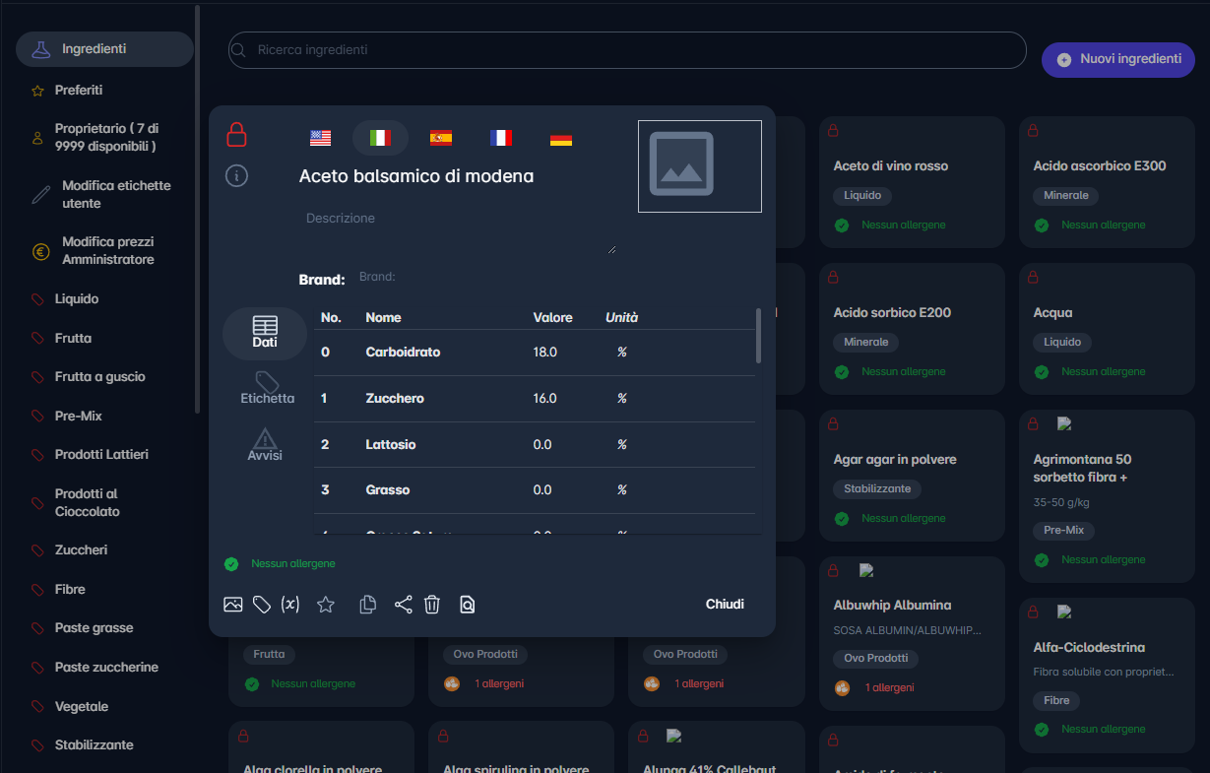
Task: Mark ingredient as favorite with star icon
Action: (x=326, y=605)
